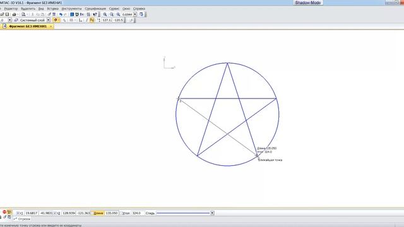Click the context help question-arrow icon
The image size is (404, 227).
(95, 15)
